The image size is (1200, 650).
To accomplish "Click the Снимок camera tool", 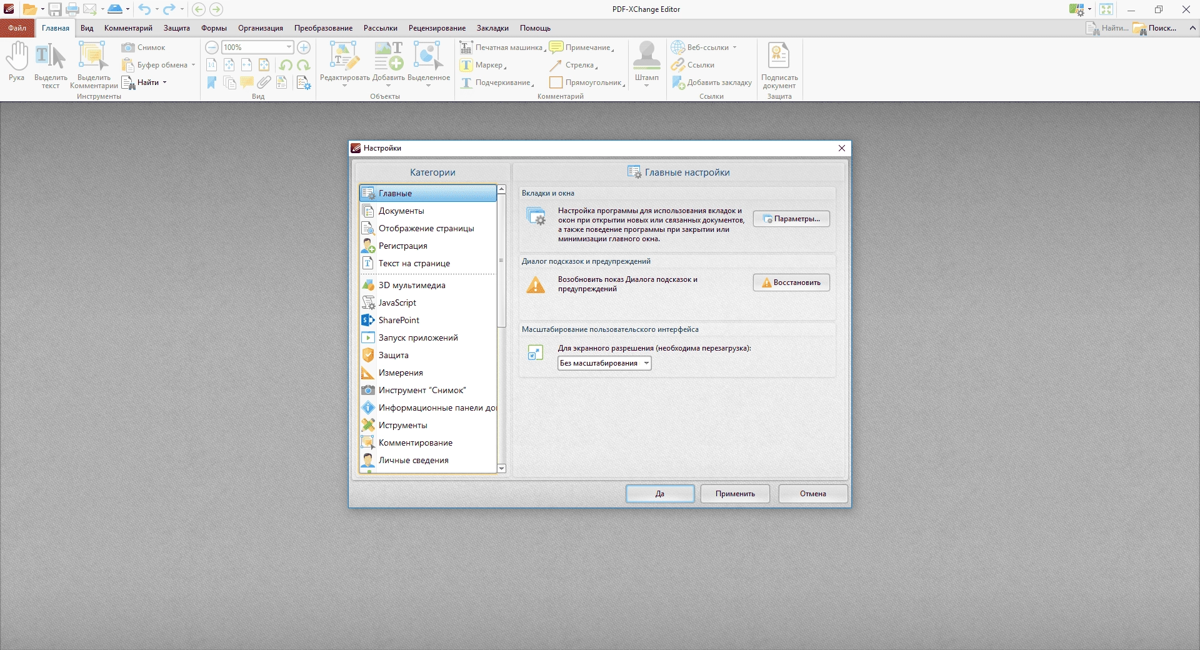I will pos(144,47).
